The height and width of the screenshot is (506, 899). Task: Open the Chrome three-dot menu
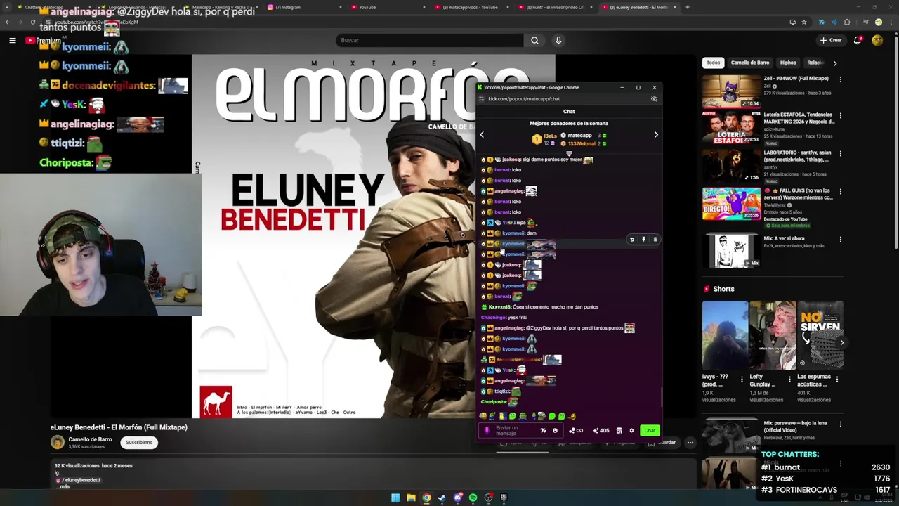coord(892,22)
